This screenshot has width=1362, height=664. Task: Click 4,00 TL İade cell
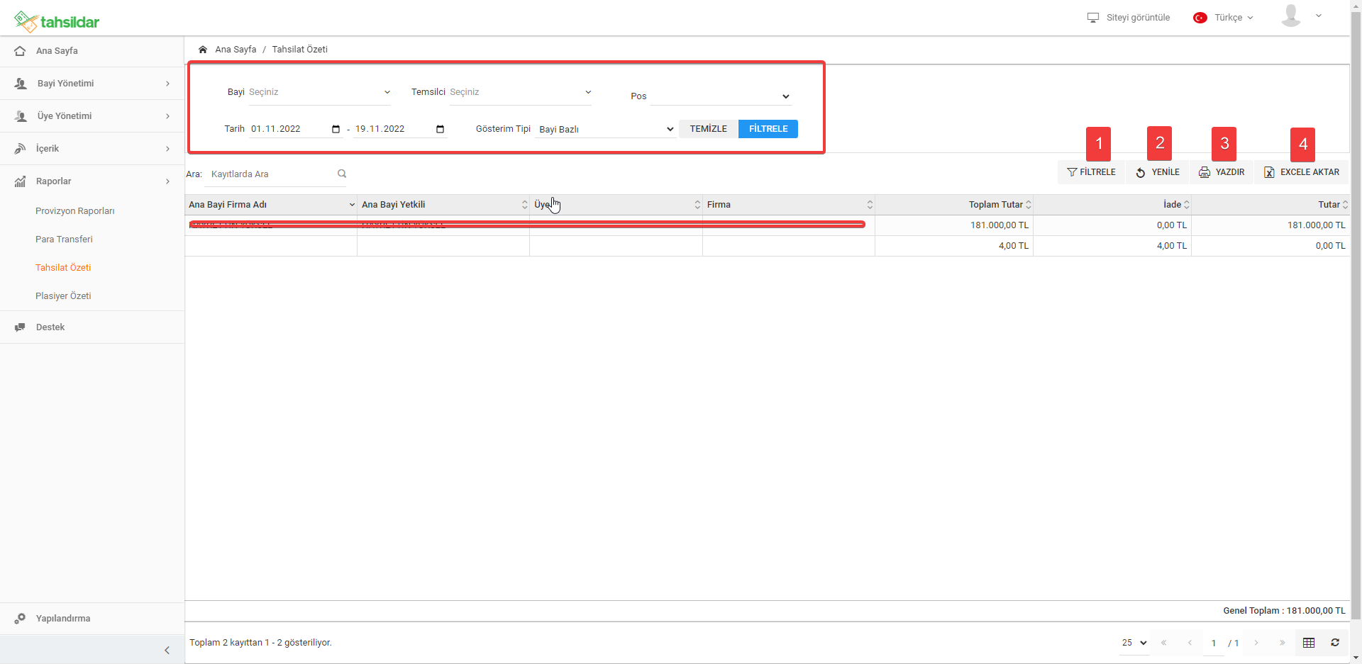coord(1112,246)
